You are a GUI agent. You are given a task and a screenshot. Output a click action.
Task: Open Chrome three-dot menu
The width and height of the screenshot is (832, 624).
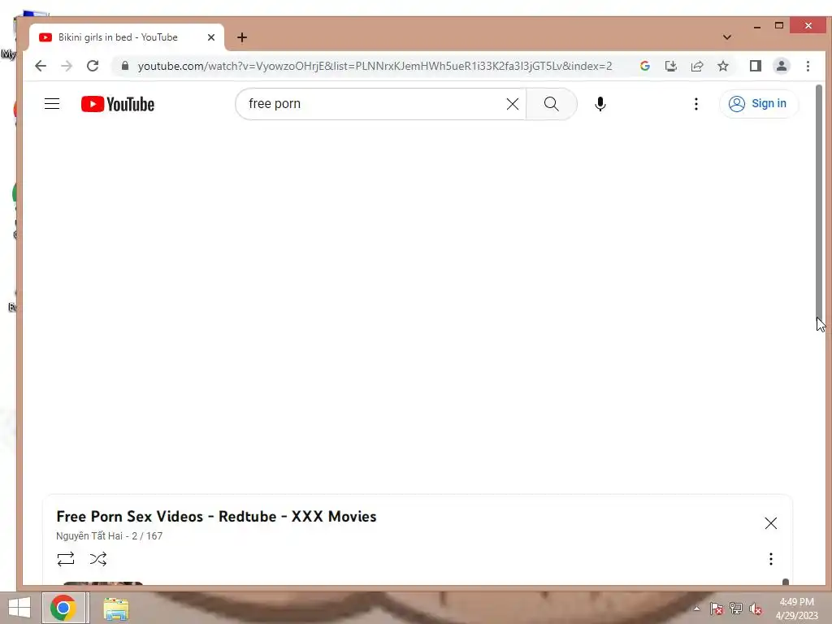point(808,66)
